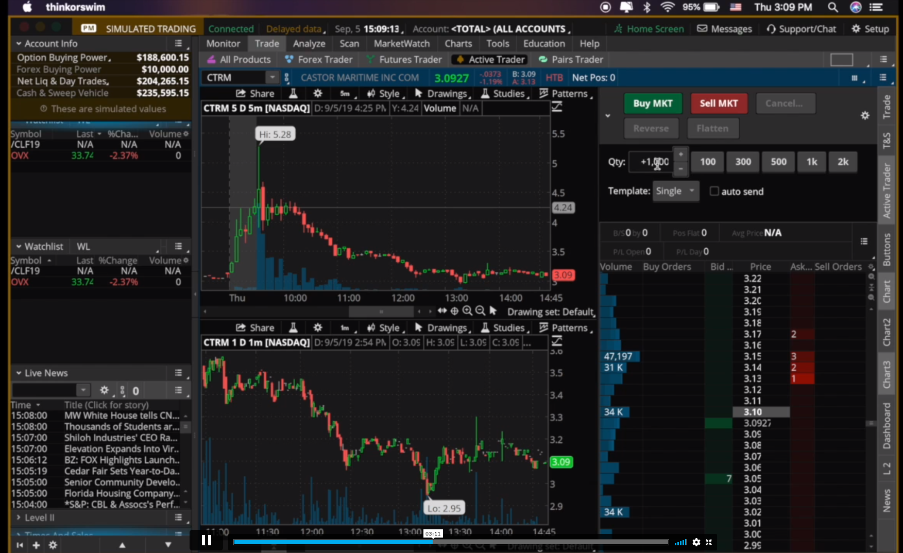Click the 5m chart horizontal scrollbar

coord(381,312)
